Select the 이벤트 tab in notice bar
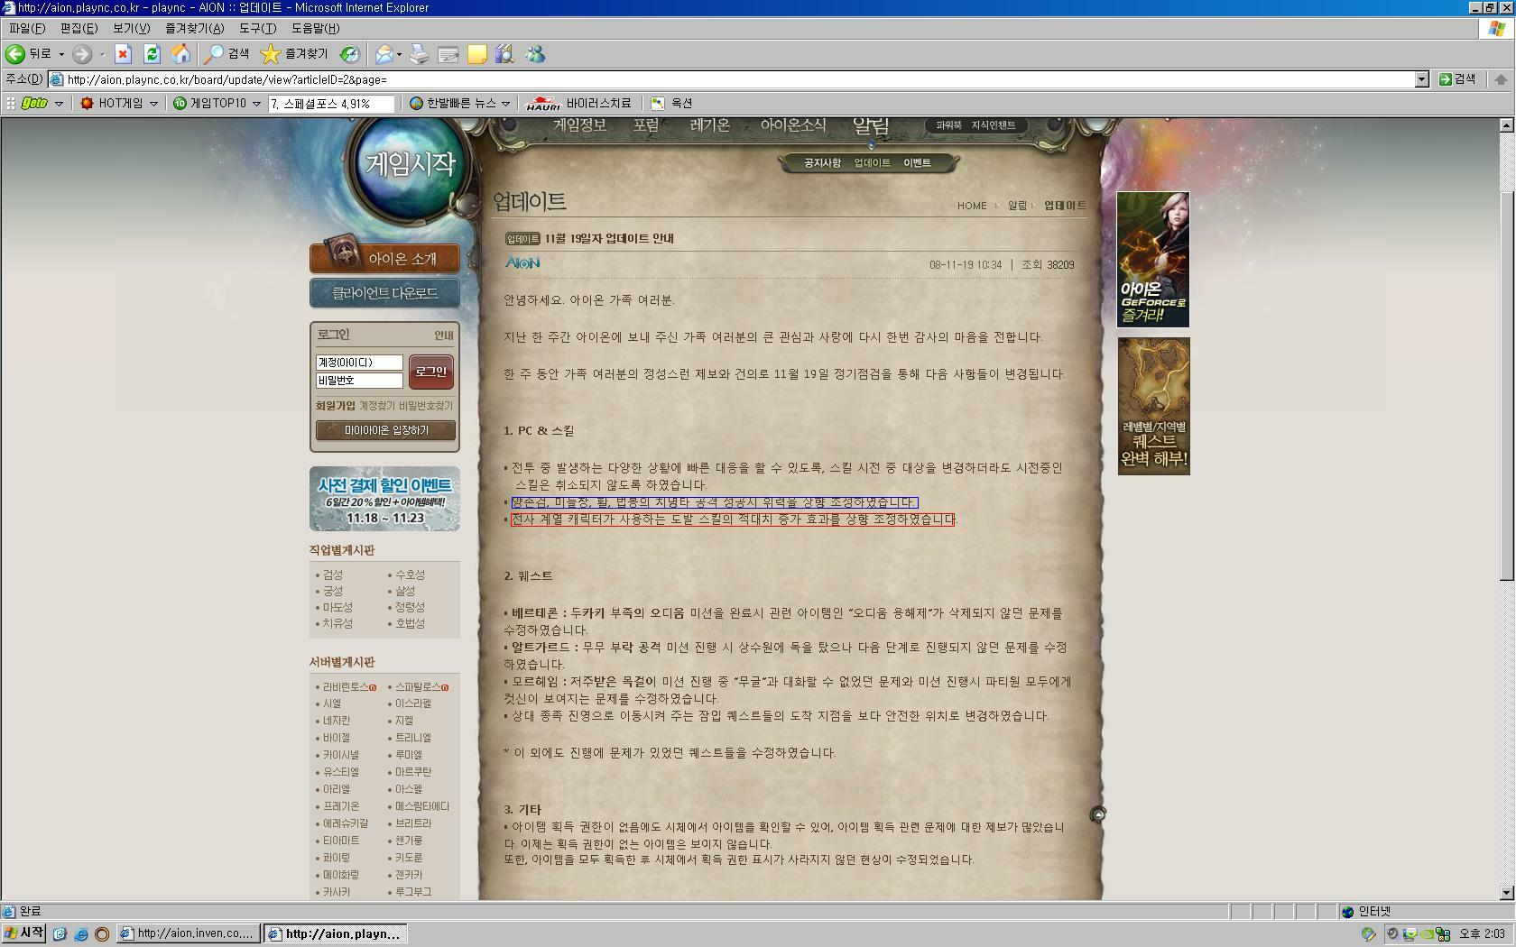1516x947 pixels. coord(917,163)
